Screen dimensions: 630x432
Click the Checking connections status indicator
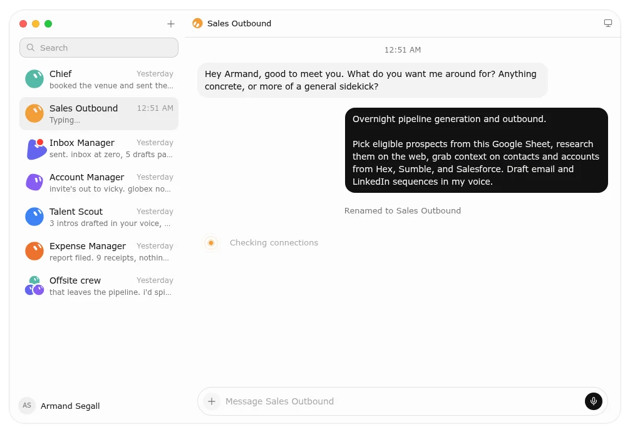(211, 243)
